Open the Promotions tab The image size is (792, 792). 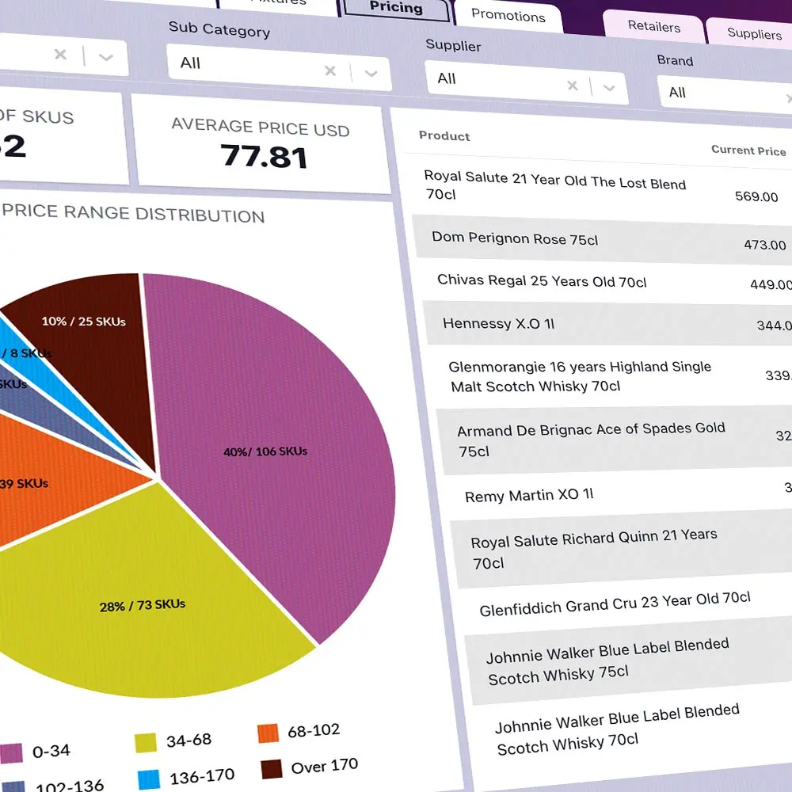(508, 16)
